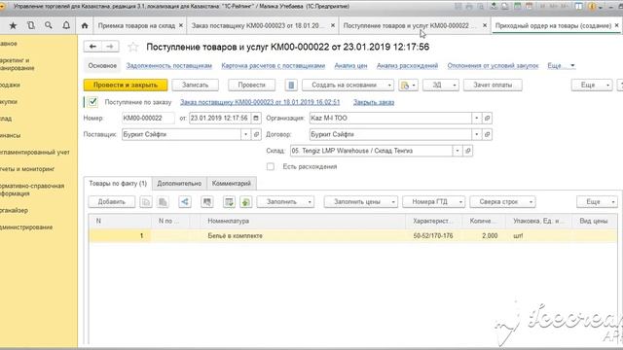The height and width of the screenshot is (350, 623).
Task: Click the split row icon in table toolbar
Action: pyautogui.click(x=185, y=202)
